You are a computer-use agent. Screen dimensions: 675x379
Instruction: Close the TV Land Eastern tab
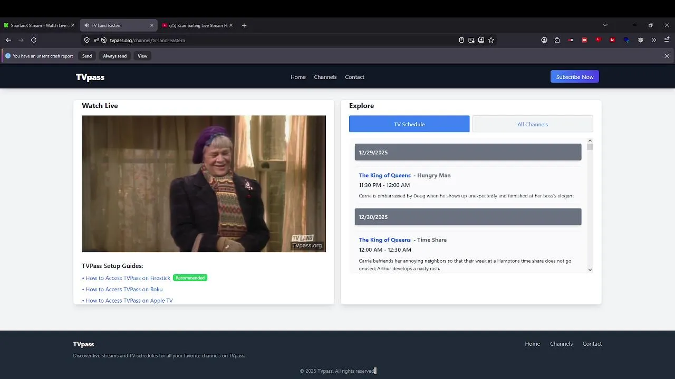pyautogui.click(x=152, y=25)
